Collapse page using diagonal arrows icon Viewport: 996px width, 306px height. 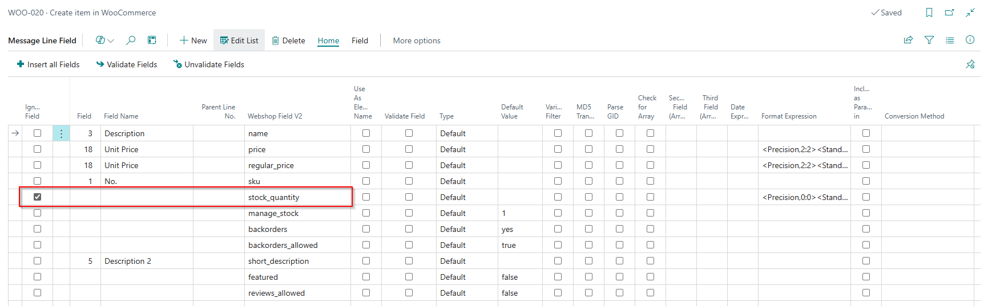click(x=970, y=13)
